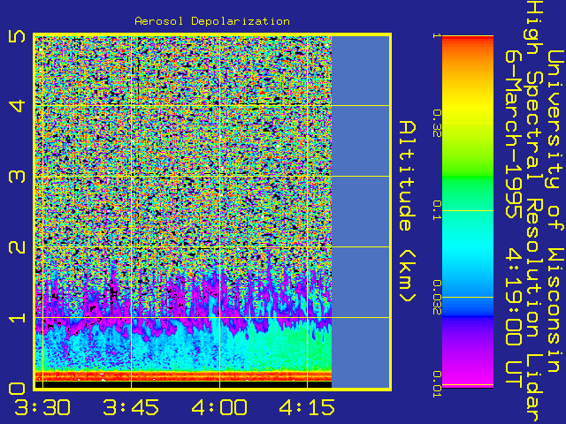Click the altitude axis label 4
This screenshot has width=566, height=424.
pyautogui.click(x=17, y=106)
